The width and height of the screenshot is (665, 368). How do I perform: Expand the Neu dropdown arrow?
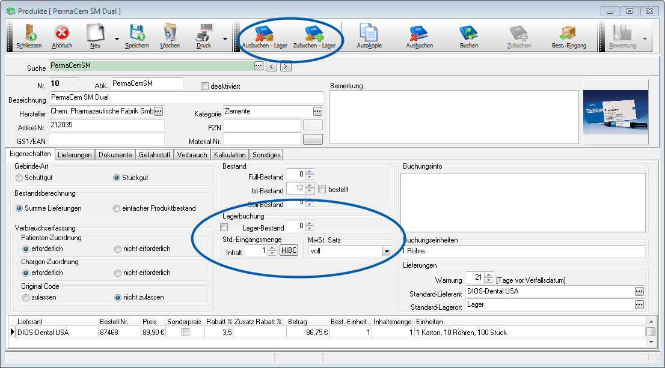click(x=117, y=39)
